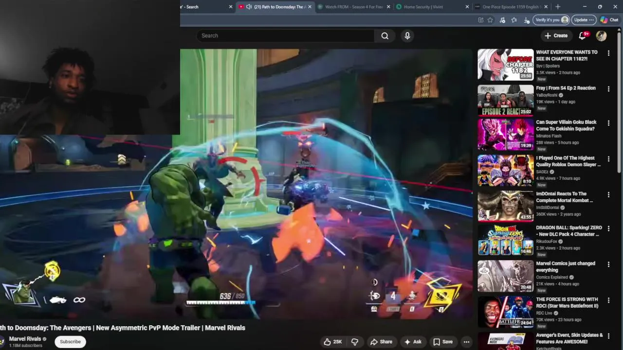Open the favorites list icon in toolbar
Image resolution: width=623 pixels, height=350 pixels.
514,20
